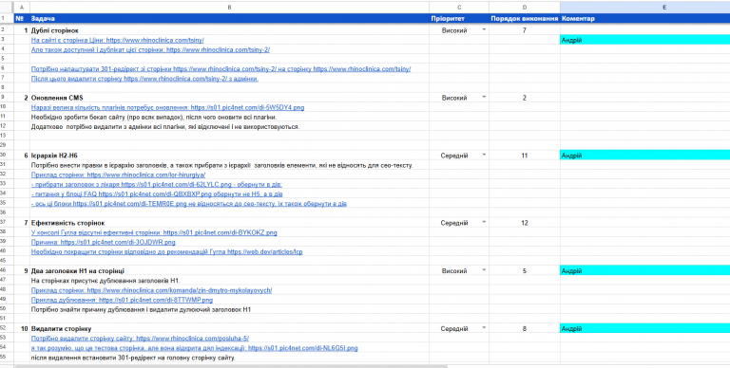Select the Ієрархія H2-H6 cell
This screenshot has height=368, width=730.
click(229, 156)
